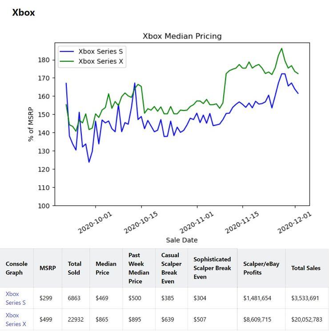Select the Scalper/eBay Profits column header

[261, 268]
